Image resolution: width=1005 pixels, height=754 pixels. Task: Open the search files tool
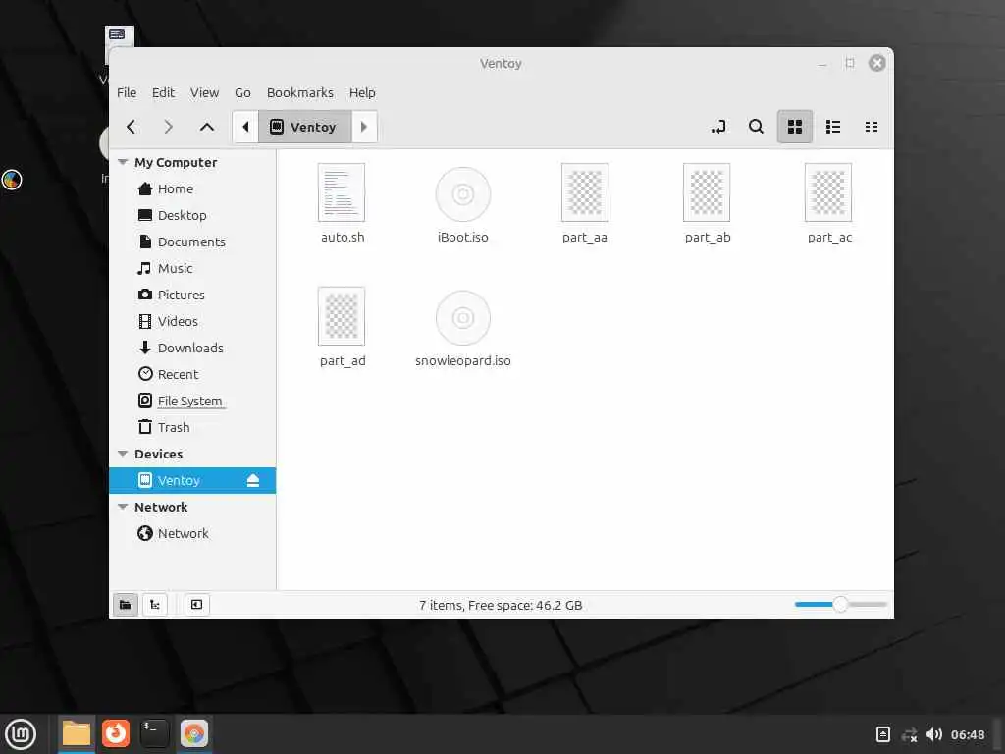pos(756,127)
